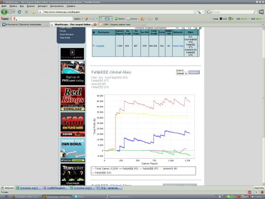Sort by the Total Profit column header
Screen dimensions: 265x199
pyautogui.click(x=154, y=32)
